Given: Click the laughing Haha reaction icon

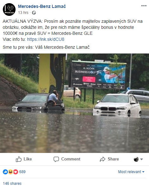Looking at the screenshot, I should coord(10,172).
